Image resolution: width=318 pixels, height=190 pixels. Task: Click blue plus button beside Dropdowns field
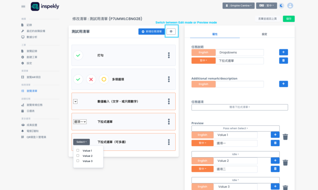click(x=283, y=52)
